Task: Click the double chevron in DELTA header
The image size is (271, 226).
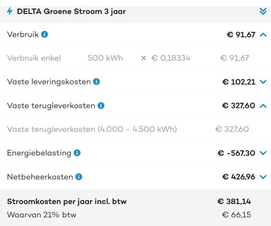Action: click(x=263, y=11)
